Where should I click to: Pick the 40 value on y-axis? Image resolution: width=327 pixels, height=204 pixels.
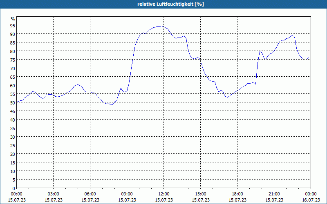(13, 120)
